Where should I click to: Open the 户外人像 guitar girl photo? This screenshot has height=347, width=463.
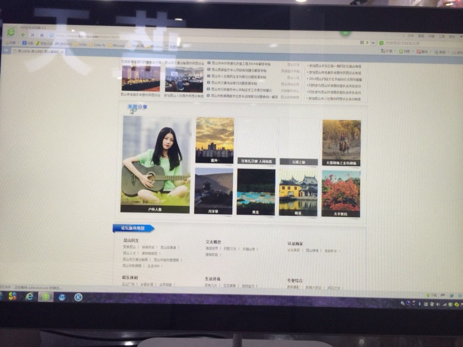[x=156, y=164]
